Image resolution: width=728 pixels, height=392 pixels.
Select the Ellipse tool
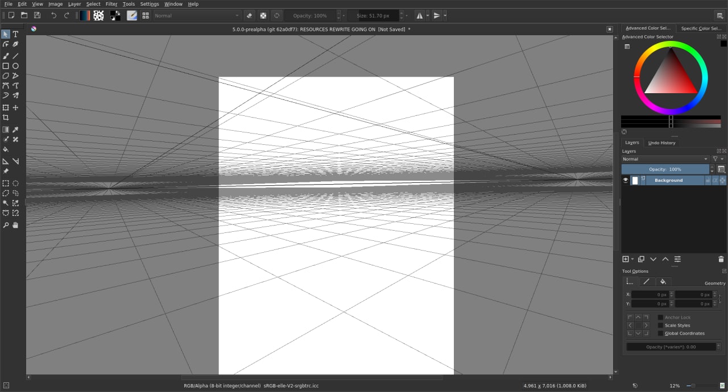(x=16, y=66)
